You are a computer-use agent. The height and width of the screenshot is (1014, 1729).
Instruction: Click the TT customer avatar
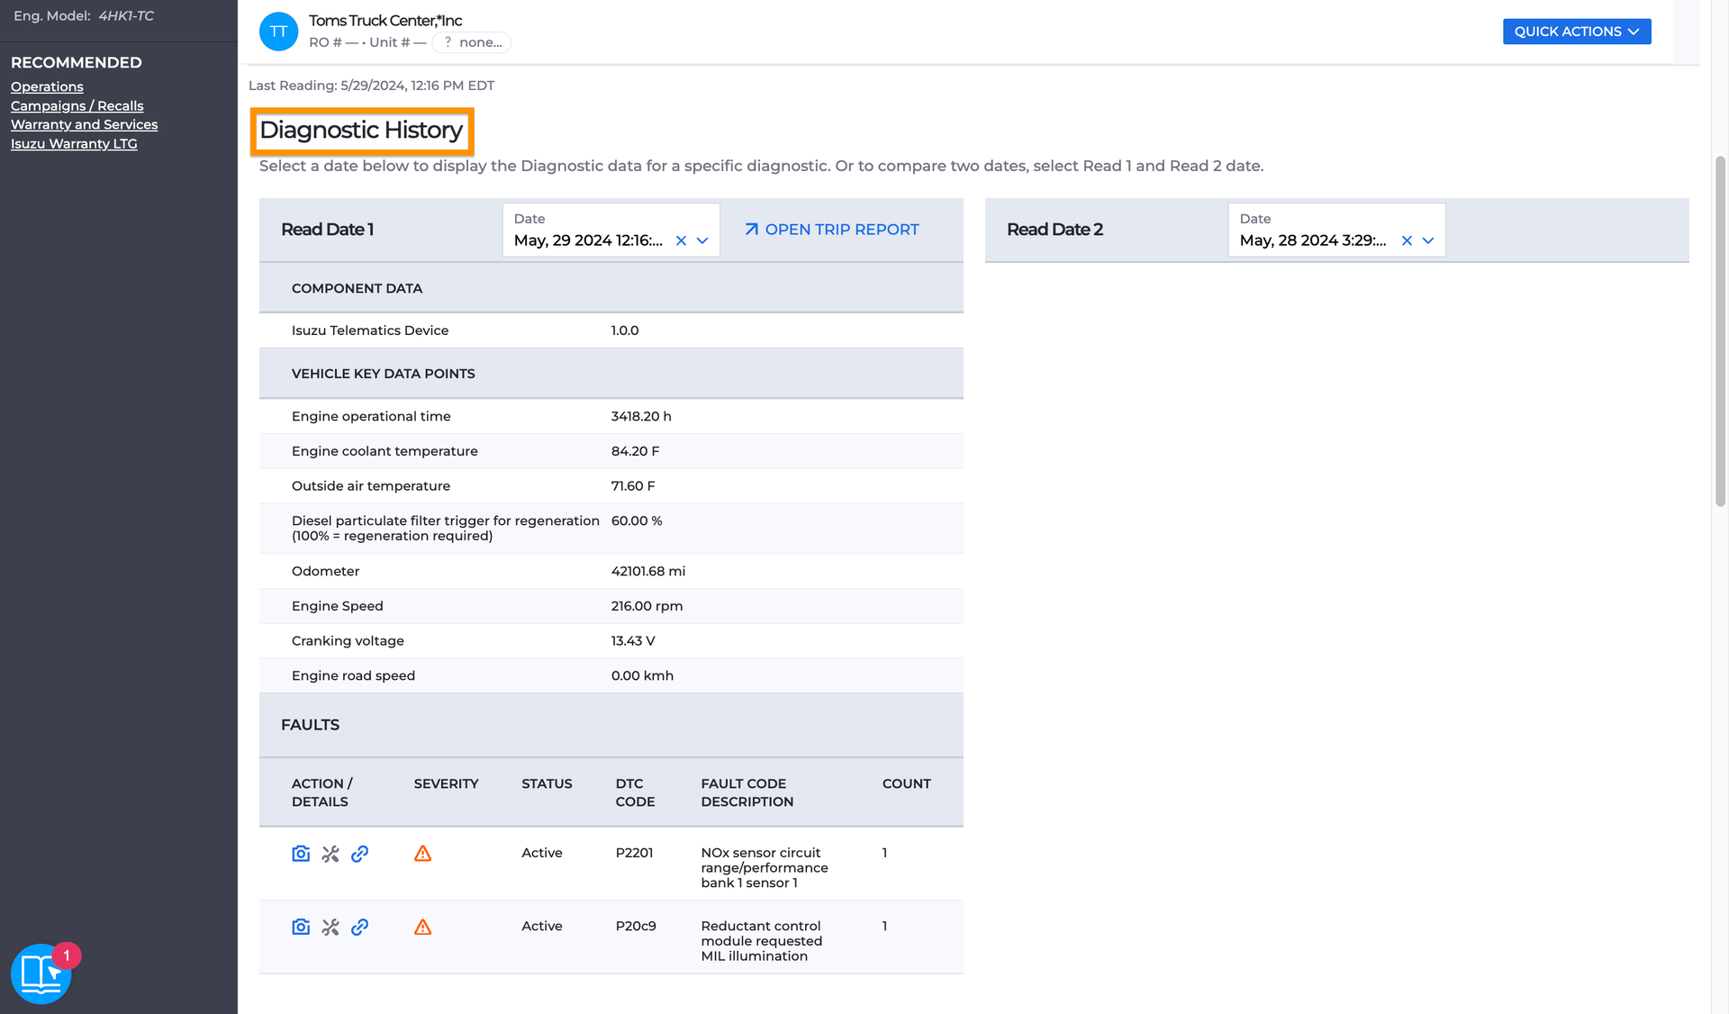coord(278,32)
